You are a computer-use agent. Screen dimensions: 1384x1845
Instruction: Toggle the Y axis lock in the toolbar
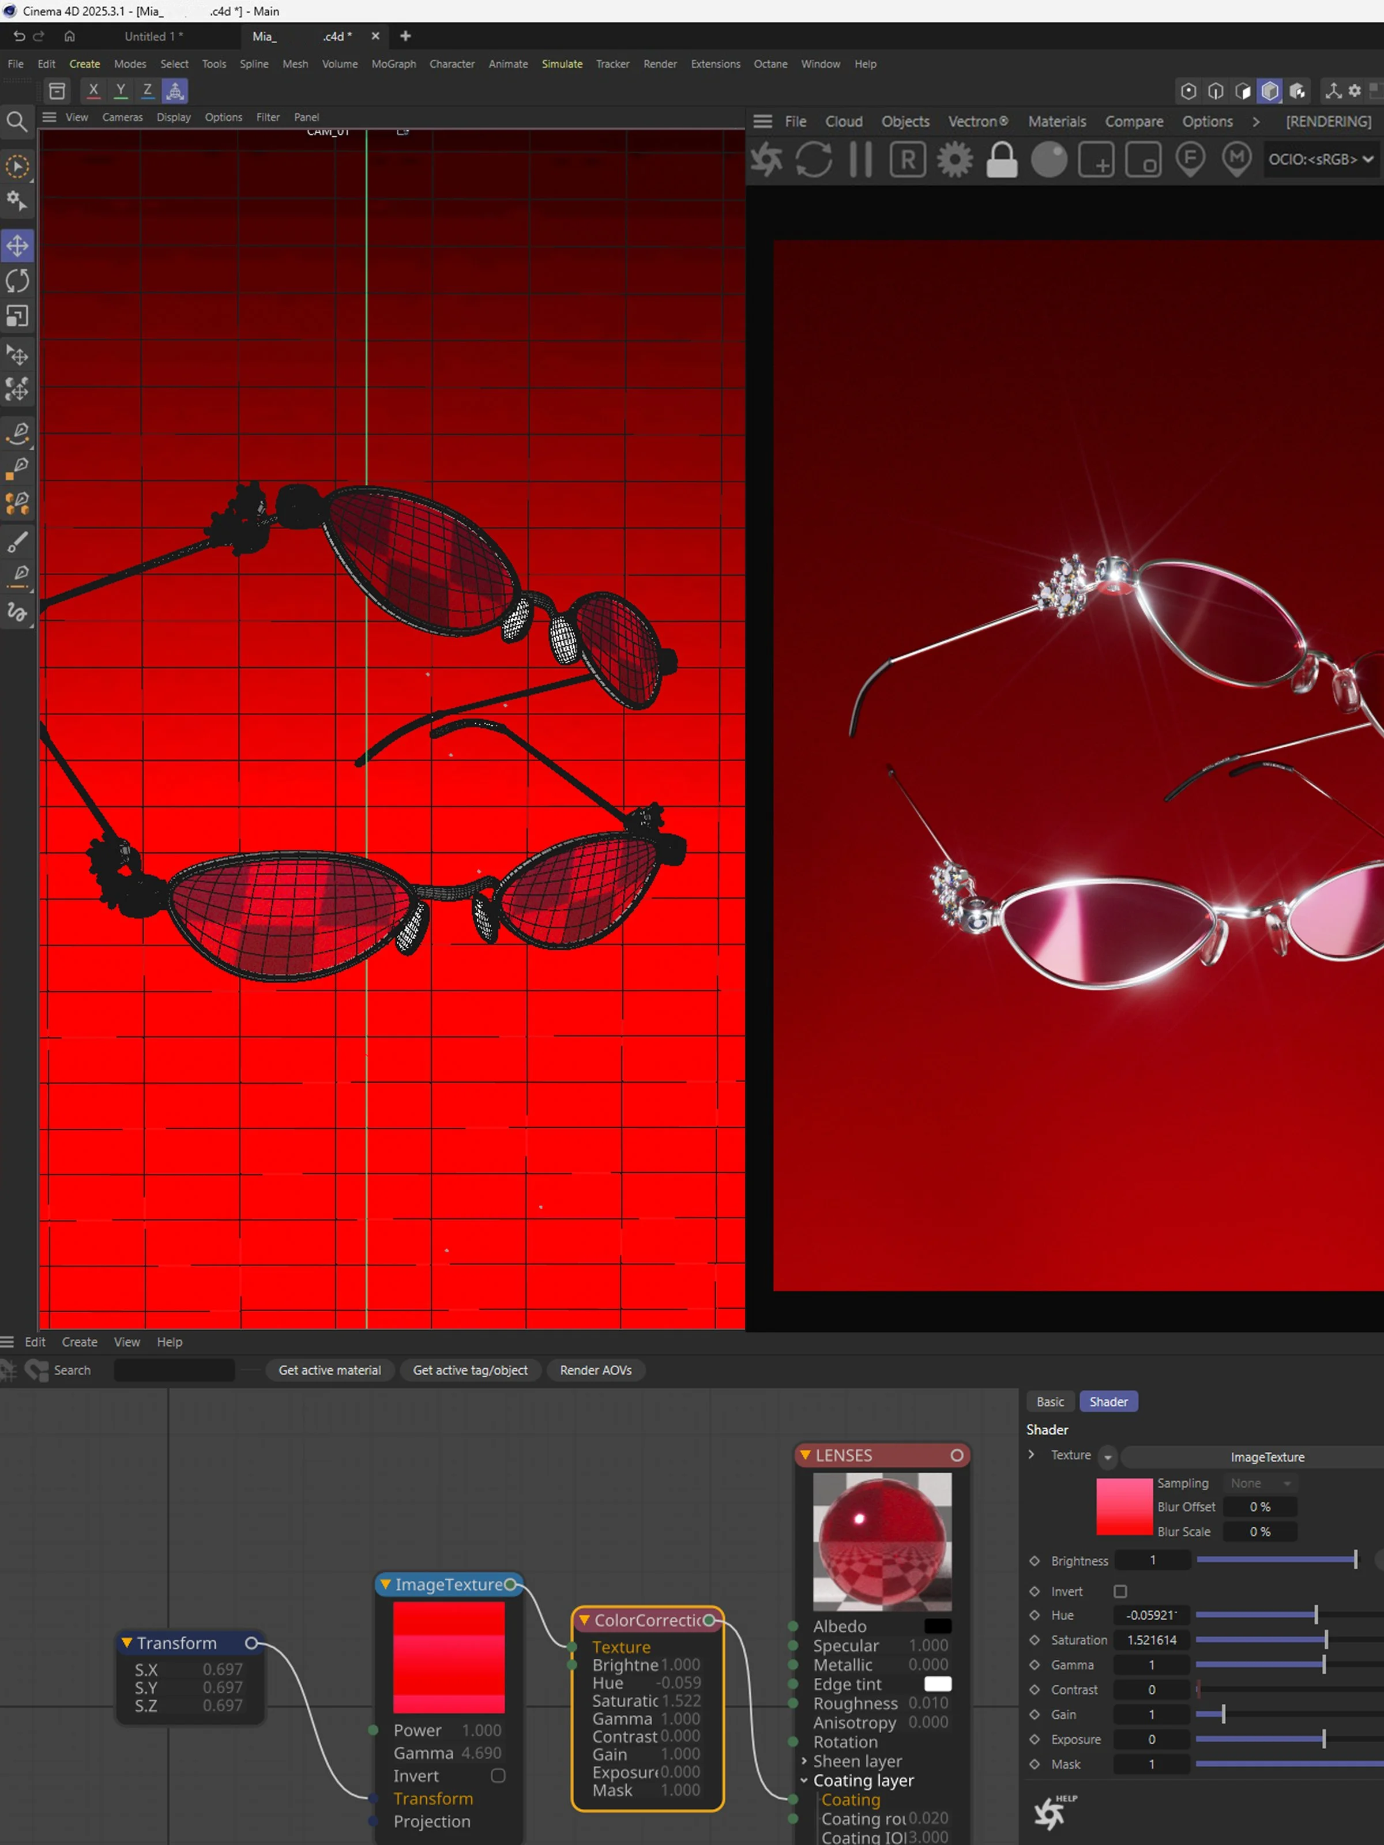pyautogui.click(x=121, y=90)
